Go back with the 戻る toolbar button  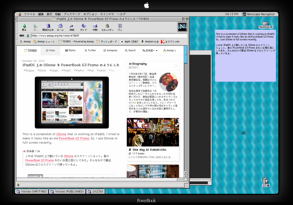[24, 27]
